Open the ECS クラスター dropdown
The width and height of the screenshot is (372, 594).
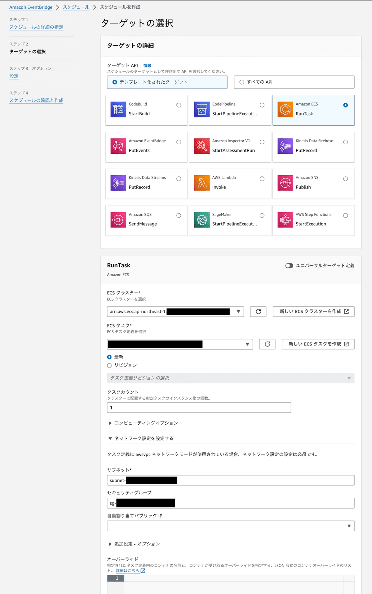coord(175,312)
